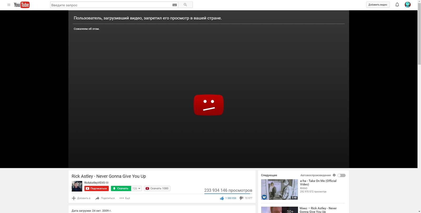The width and height of the screenshot is (421, 213).
Task: Click the Добавить видео button
Action: tap(378, 5)
